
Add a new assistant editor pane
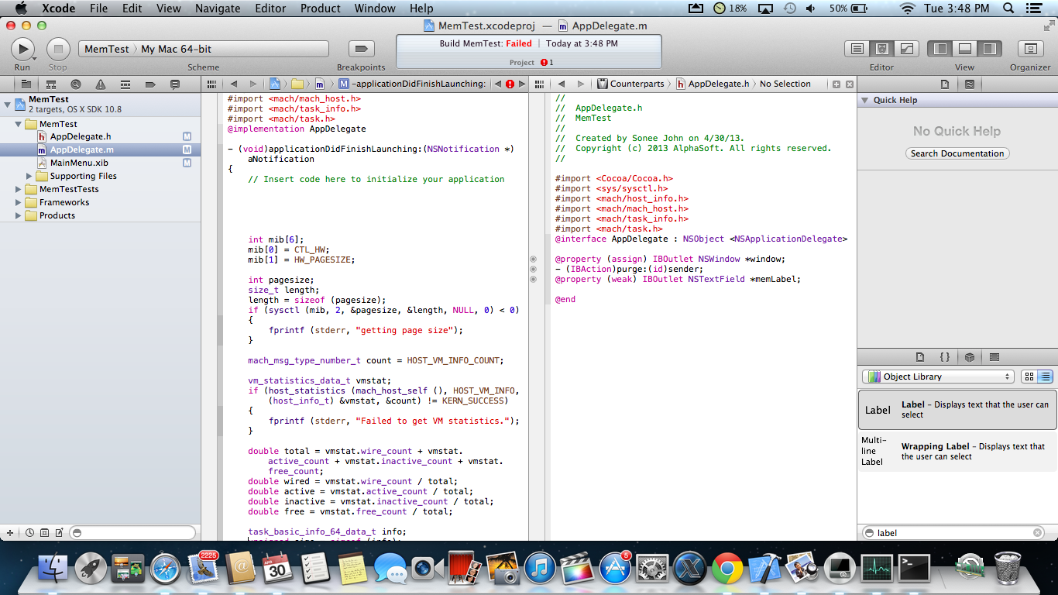pyautogui.click(x=836, y=84)
